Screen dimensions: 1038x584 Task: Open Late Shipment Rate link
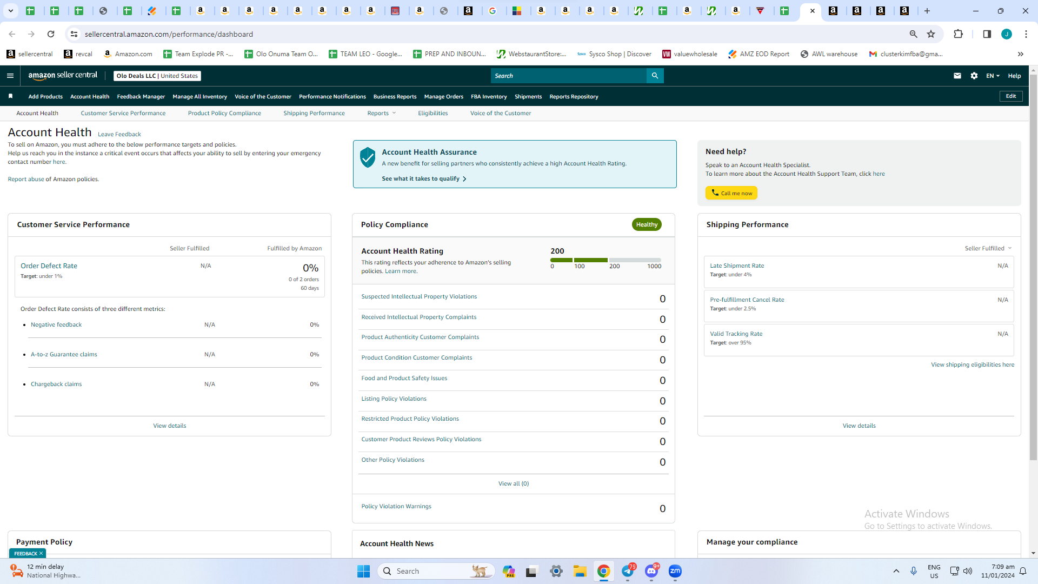click(x=737, y=266)
